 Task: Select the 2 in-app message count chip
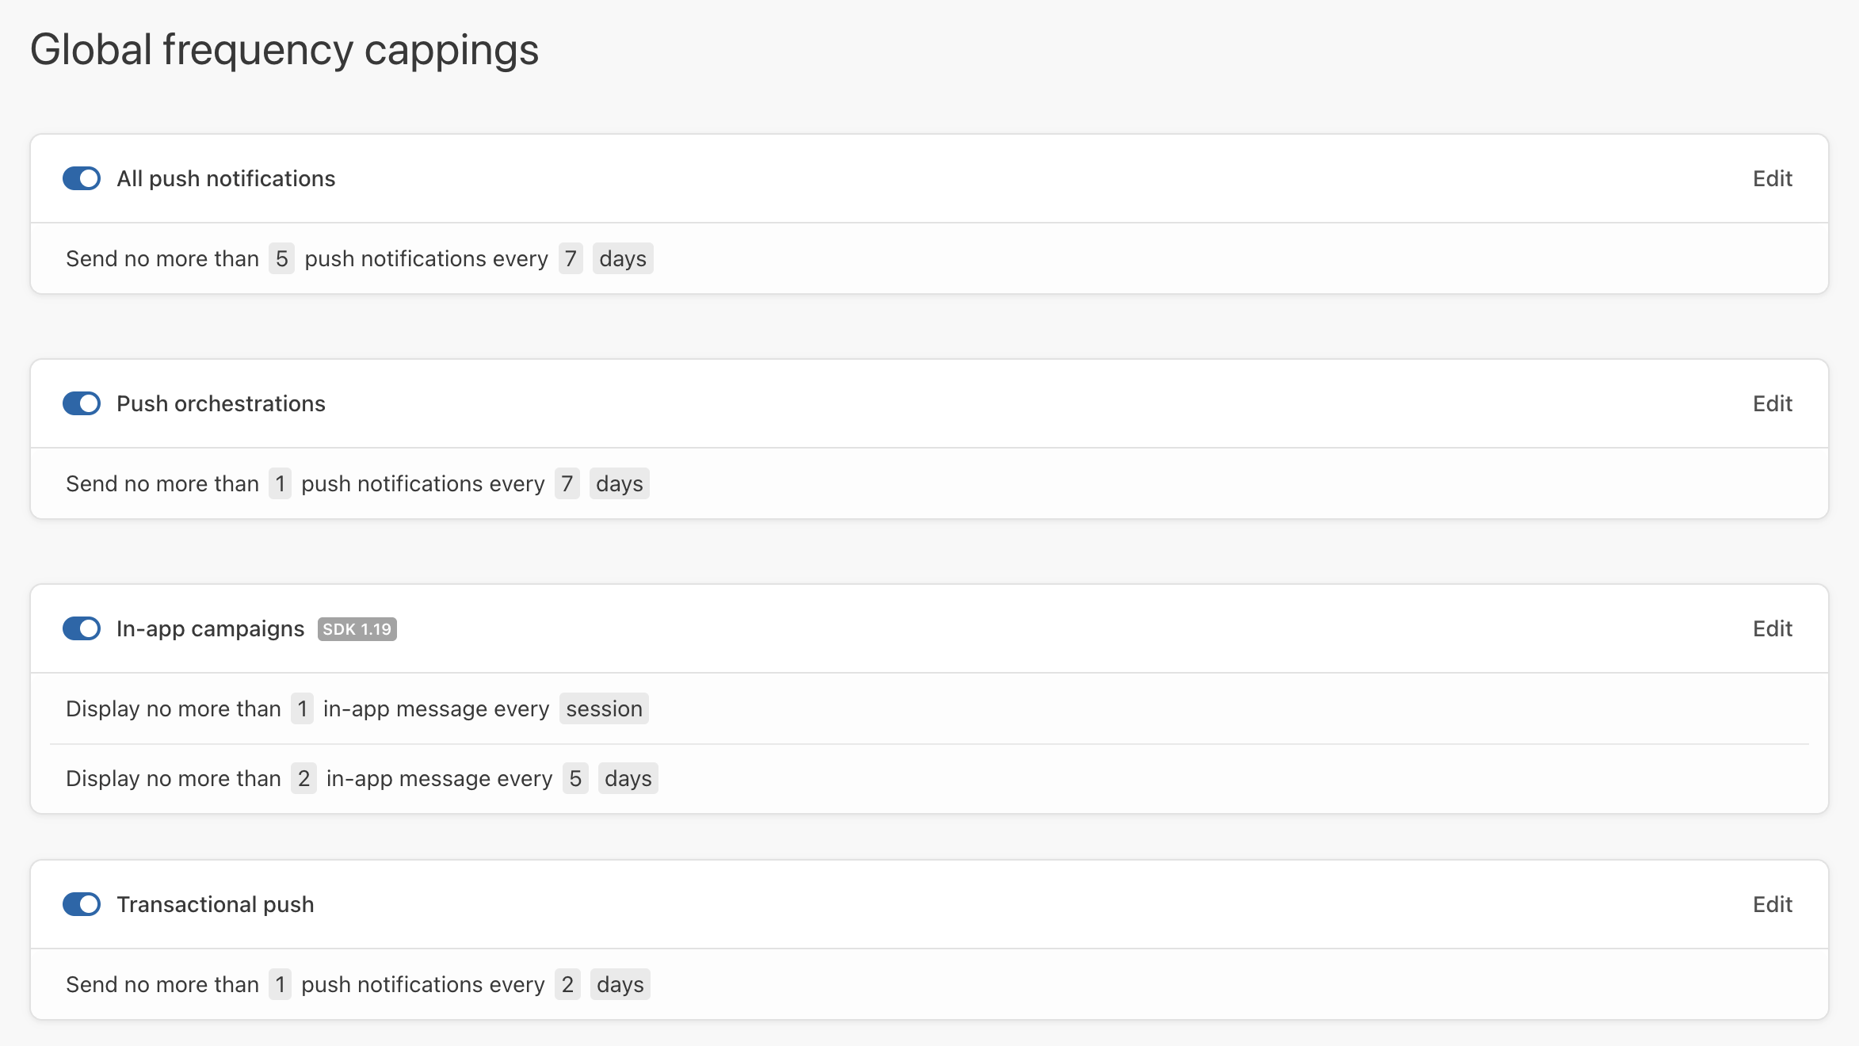[303, 778]
